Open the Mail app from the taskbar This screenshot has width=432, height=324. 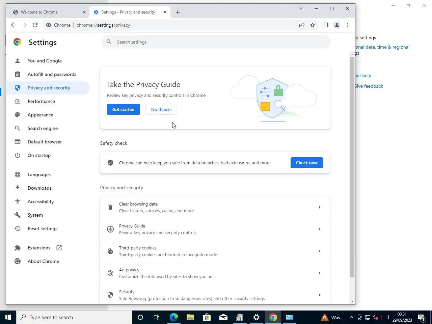point(223,317)
